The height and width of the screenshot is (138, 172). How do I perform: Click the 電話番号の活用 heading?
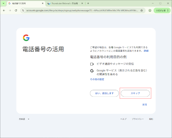click(x=43, y=49)
